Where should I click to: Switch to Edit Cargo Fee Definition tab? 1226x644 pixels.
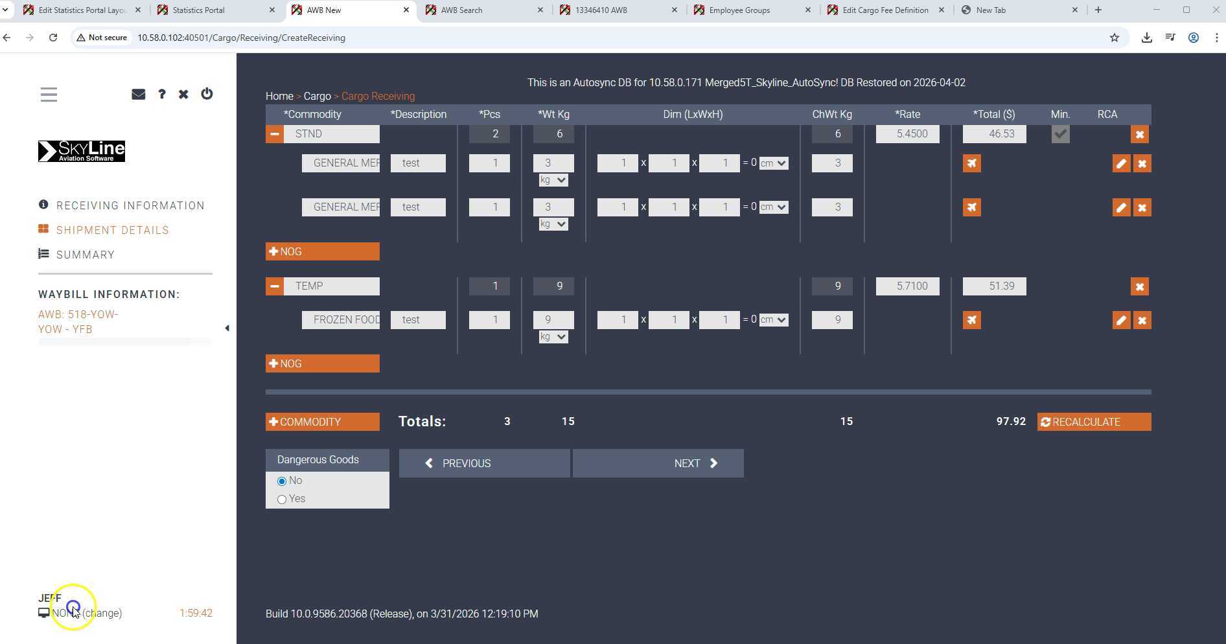point(886,10)
